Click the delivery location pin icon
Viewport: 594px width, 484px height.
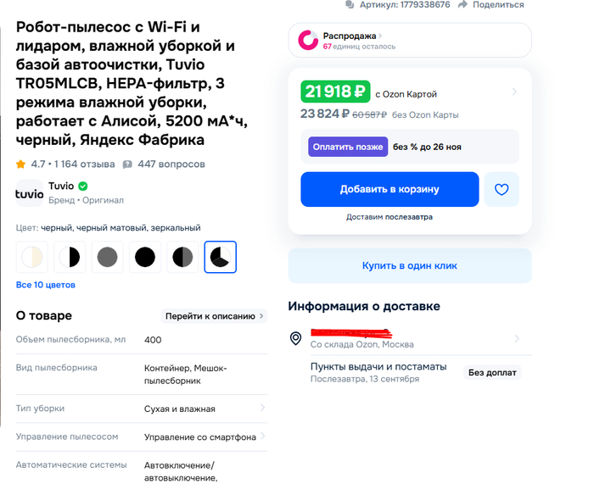click(295, 338)
